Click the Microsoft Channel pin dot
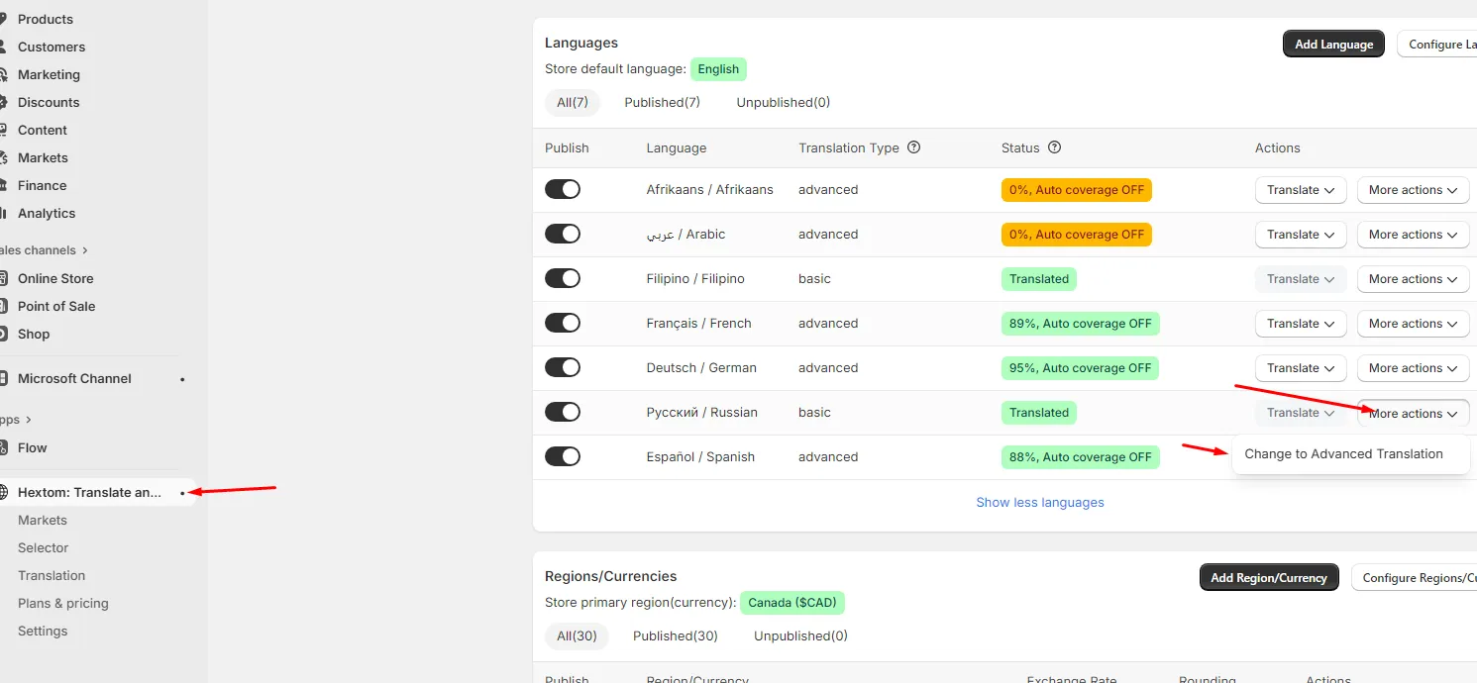This screenshot has width=1477, height=683. click(x=182, y=379)
